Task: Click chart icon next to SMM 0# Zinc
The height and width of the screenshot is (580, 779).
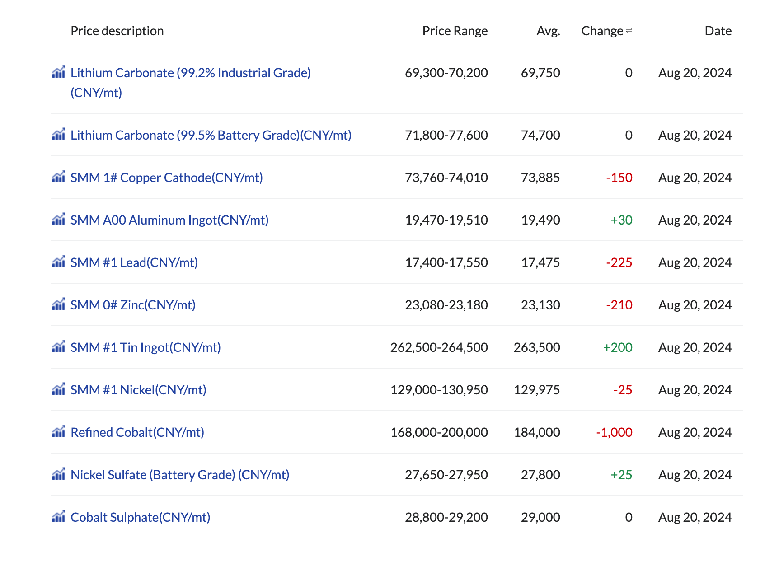Action: 59,304
